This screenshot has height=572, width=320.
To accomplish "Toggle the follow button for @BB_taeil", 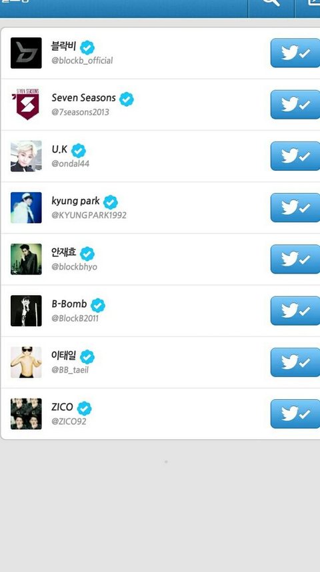I will [x=295, y=362].
